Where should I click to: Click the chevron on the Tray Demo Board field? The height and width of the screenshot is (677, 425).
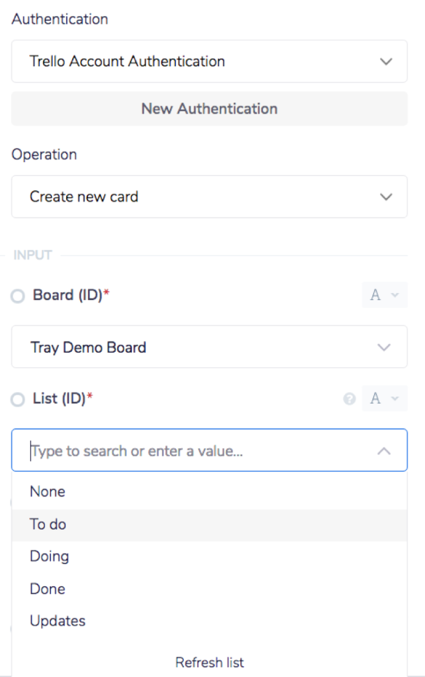384,347
